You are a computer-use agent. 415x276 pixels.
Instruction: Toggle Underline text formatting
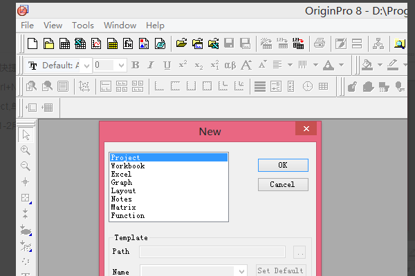click(x=167, y=65)
